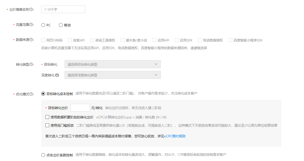Viewport: 304px width, 161px height.
Task: Click the 出价策略名称 text input field
Action: 63,9
